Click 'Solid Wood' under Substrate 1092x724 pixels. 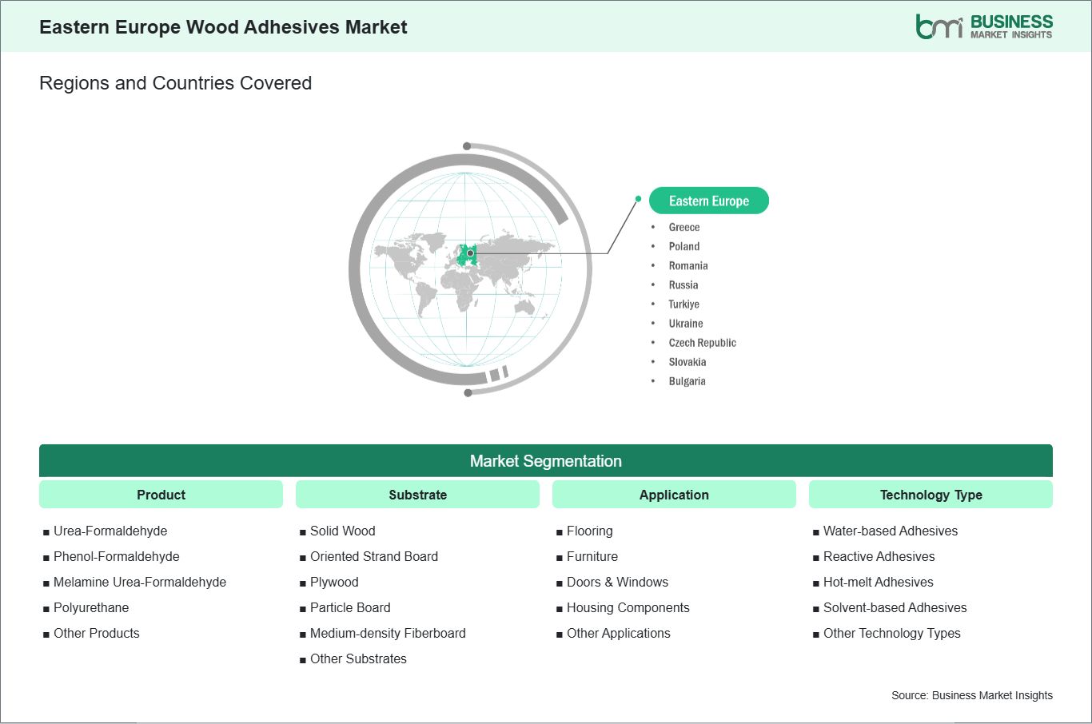tap(343, 531)
